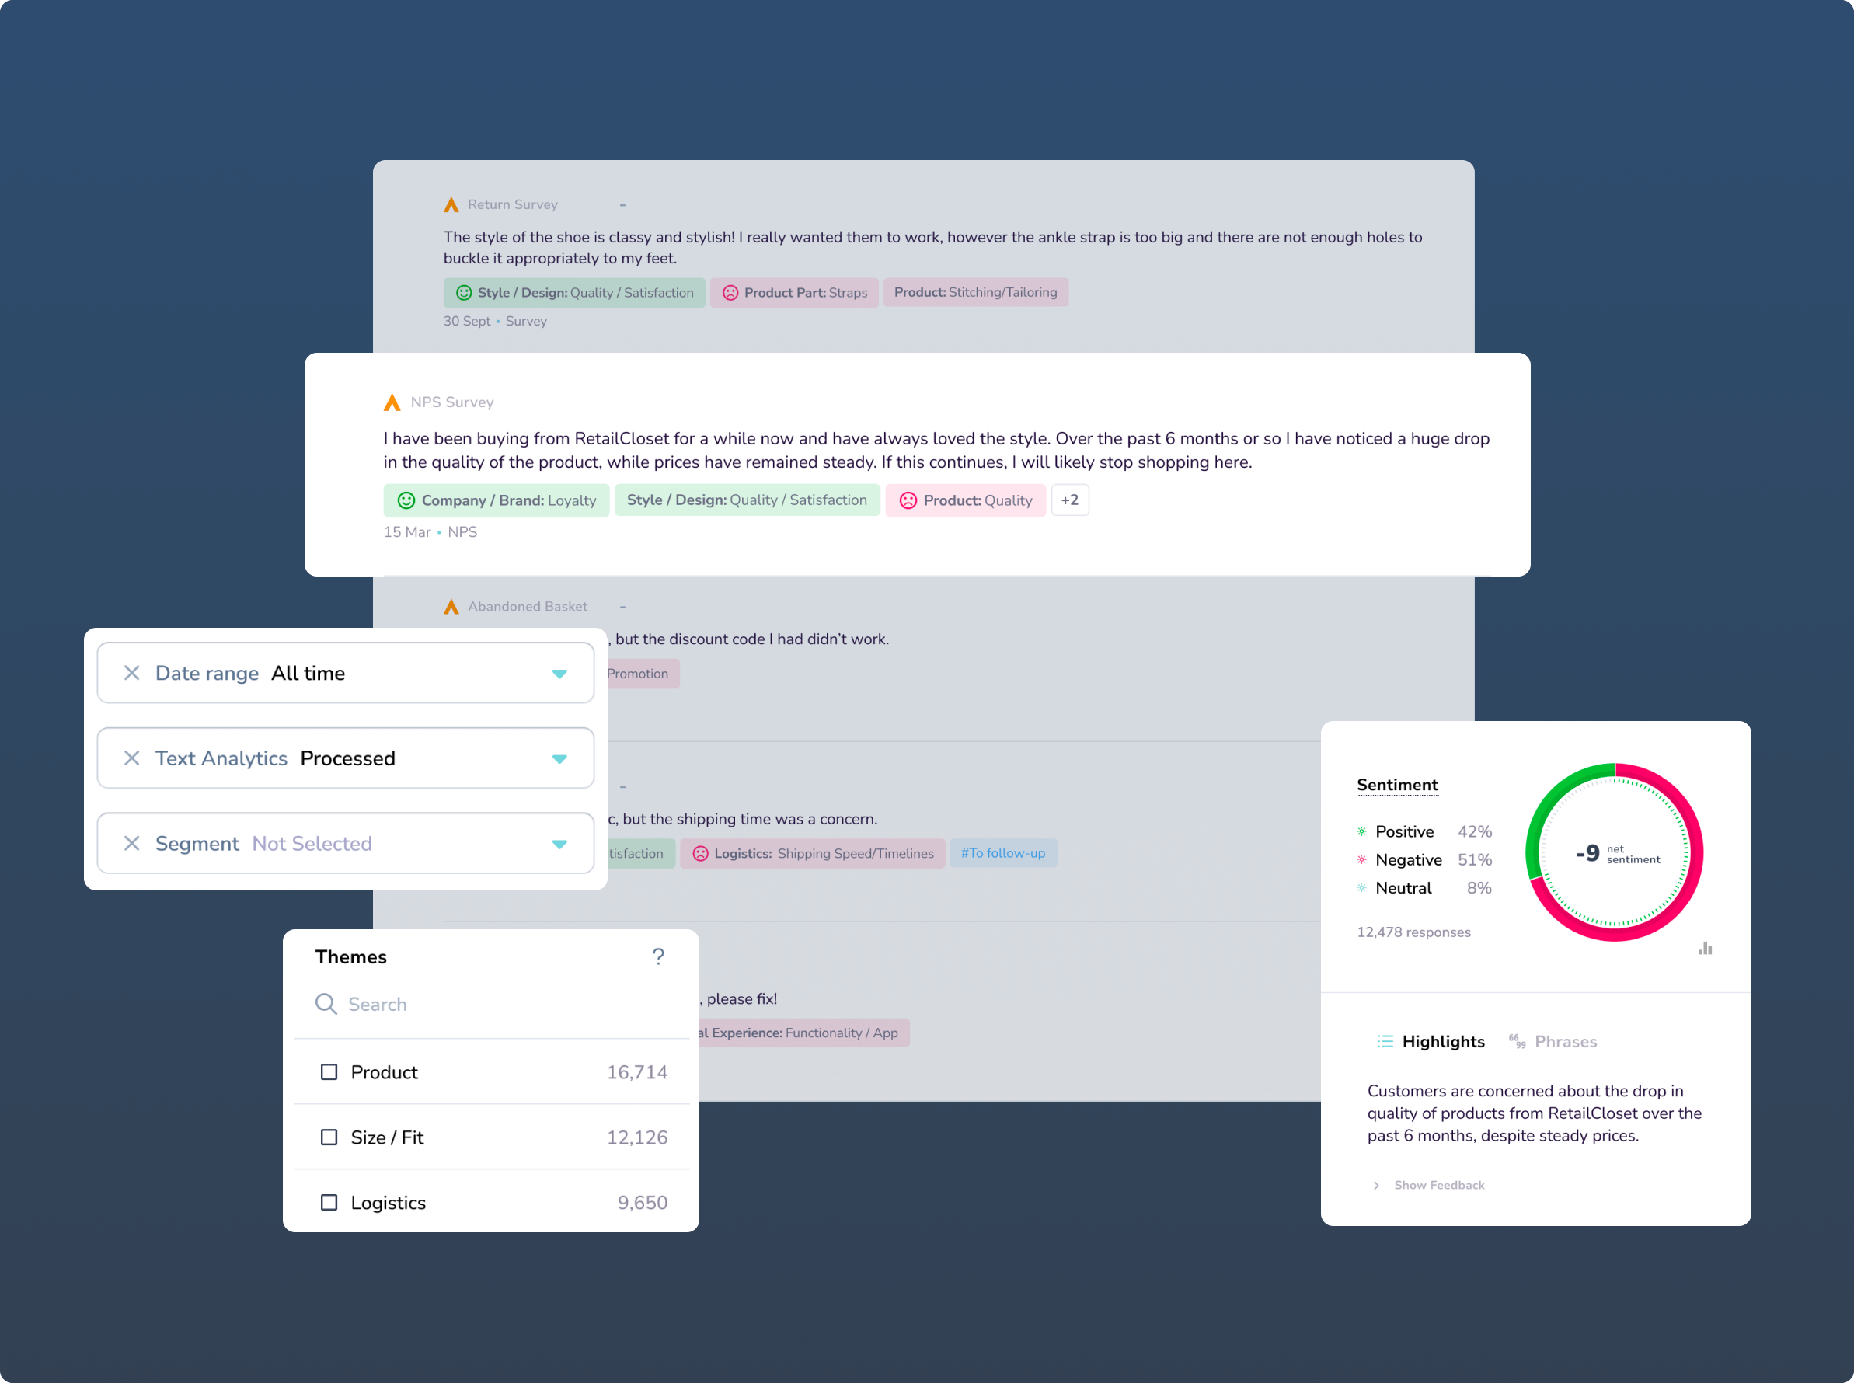Select the Highlights tab
Image resolution: width=1854 pixels, height=1383 pixels.
point(1442,1041)
